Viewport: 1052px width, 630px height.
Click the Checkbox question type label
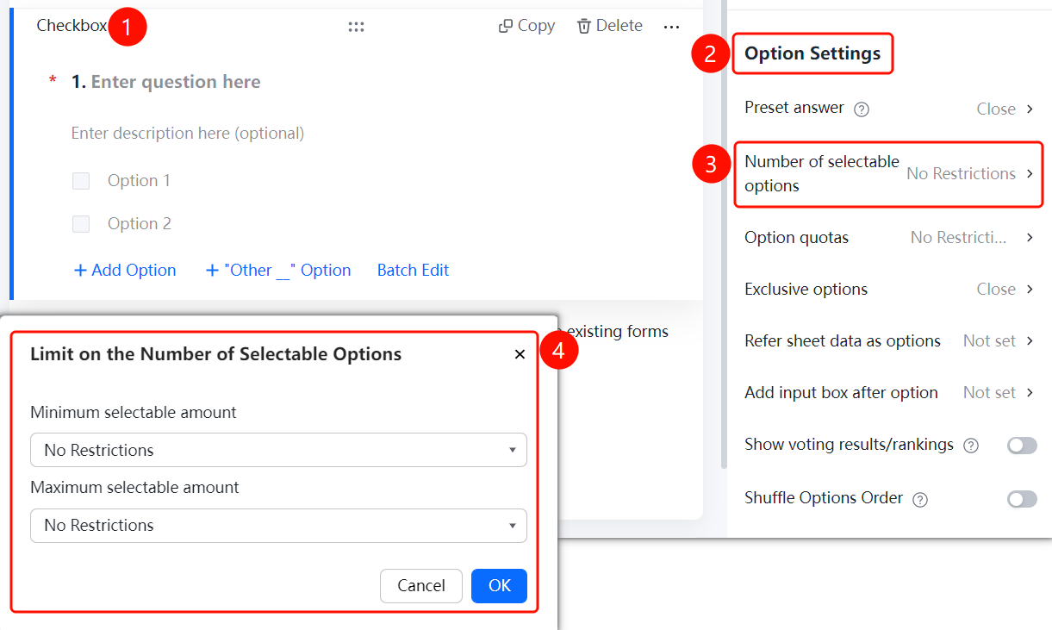point(72,26)
